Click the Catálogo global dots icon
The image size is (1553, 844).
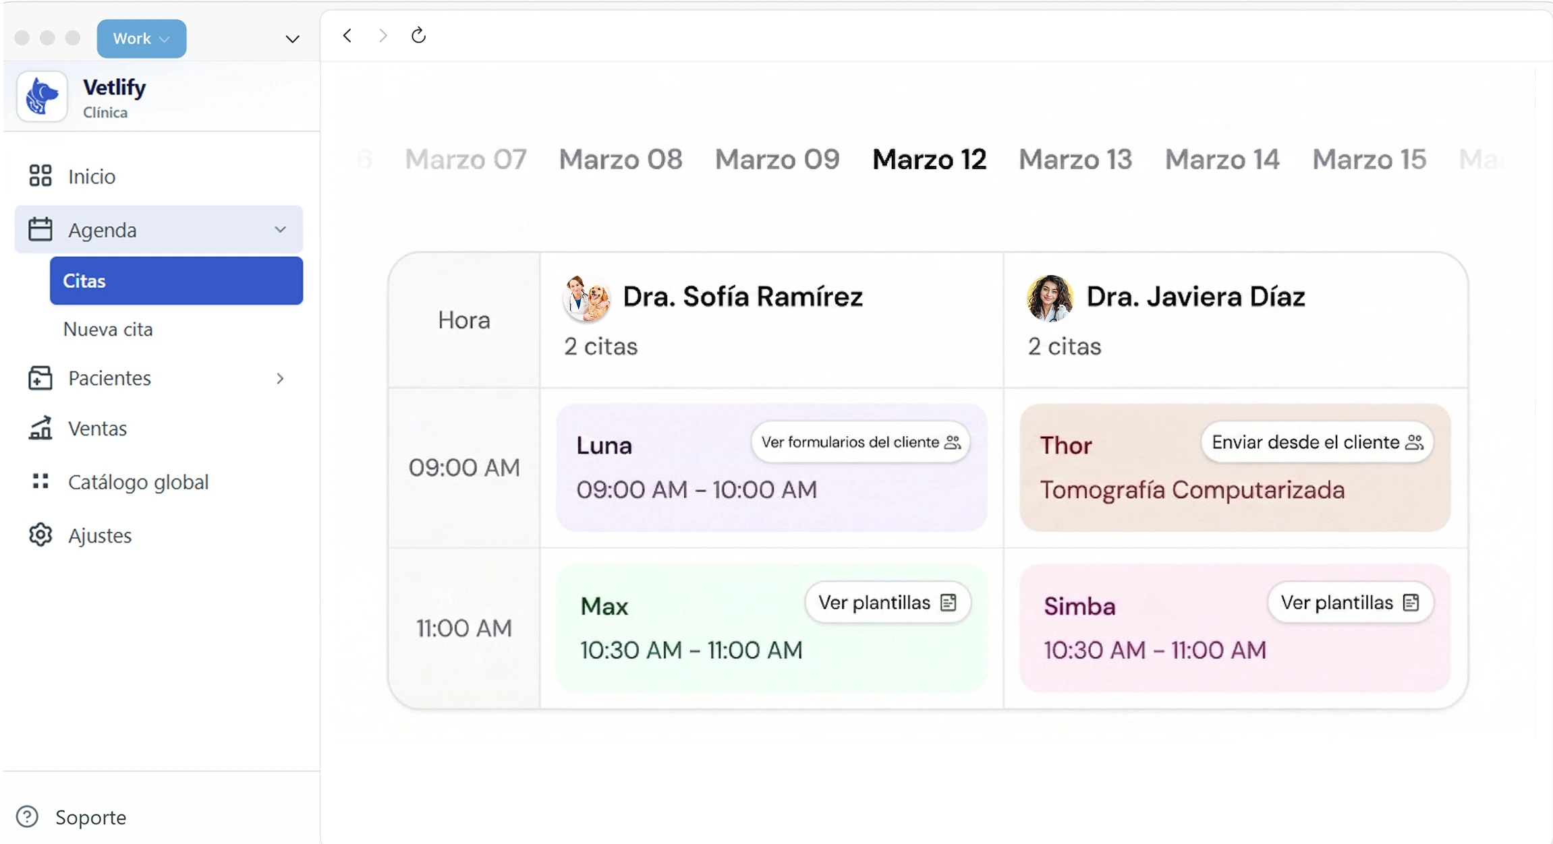point(40,481)
